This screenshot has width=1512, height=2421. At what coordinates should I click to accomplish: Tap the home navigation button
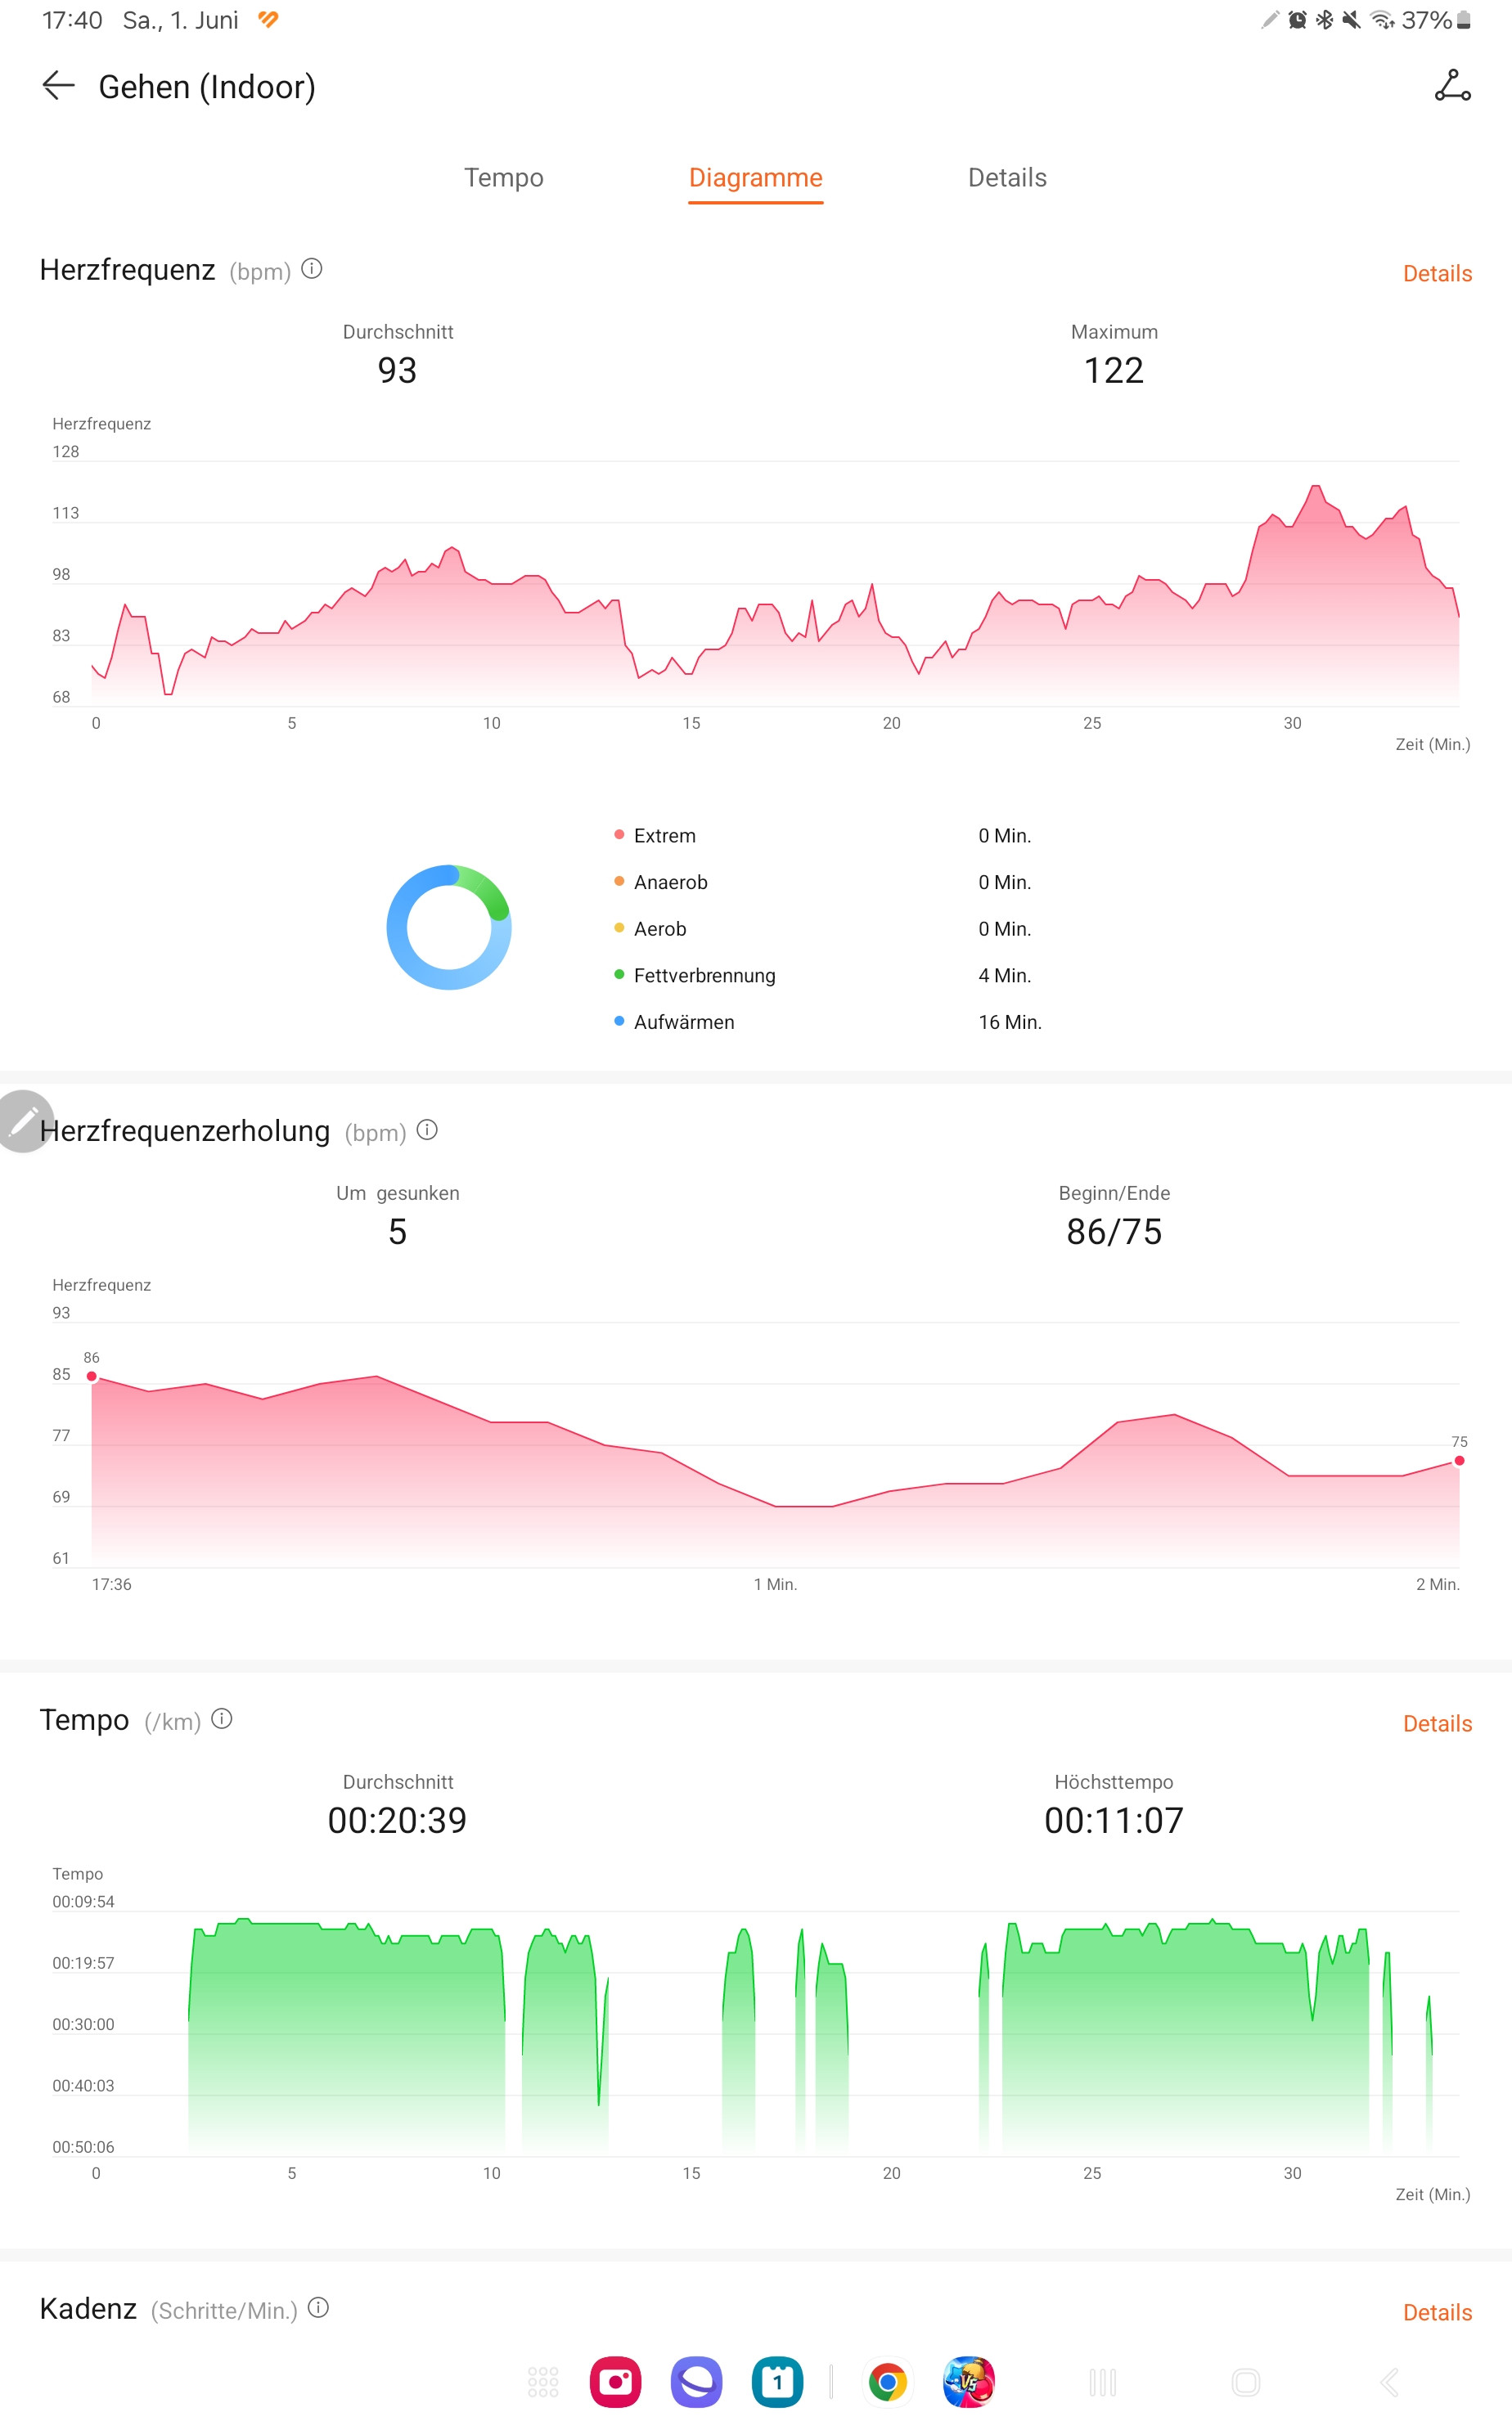tap(1246, 2382)
